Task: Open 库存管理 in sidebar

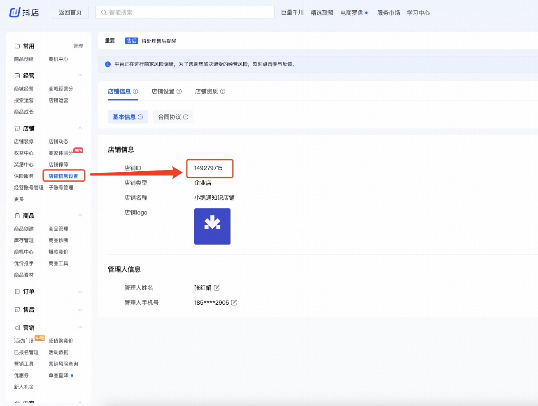Action: coord(24,240)
